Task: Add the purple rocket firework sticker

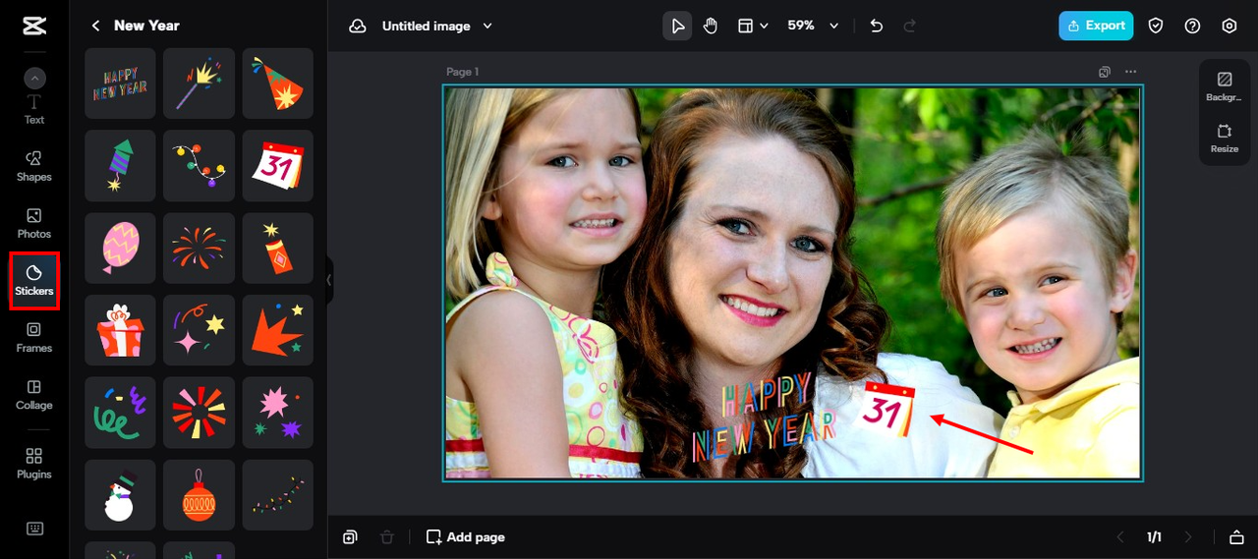Action: pyautogui.click(x=120, y=166)
